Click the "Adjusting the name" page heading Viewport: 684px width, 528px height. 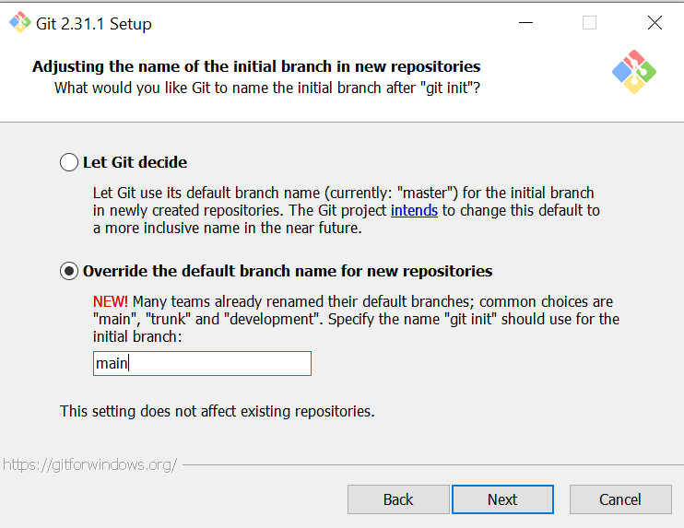coord(256,66)
